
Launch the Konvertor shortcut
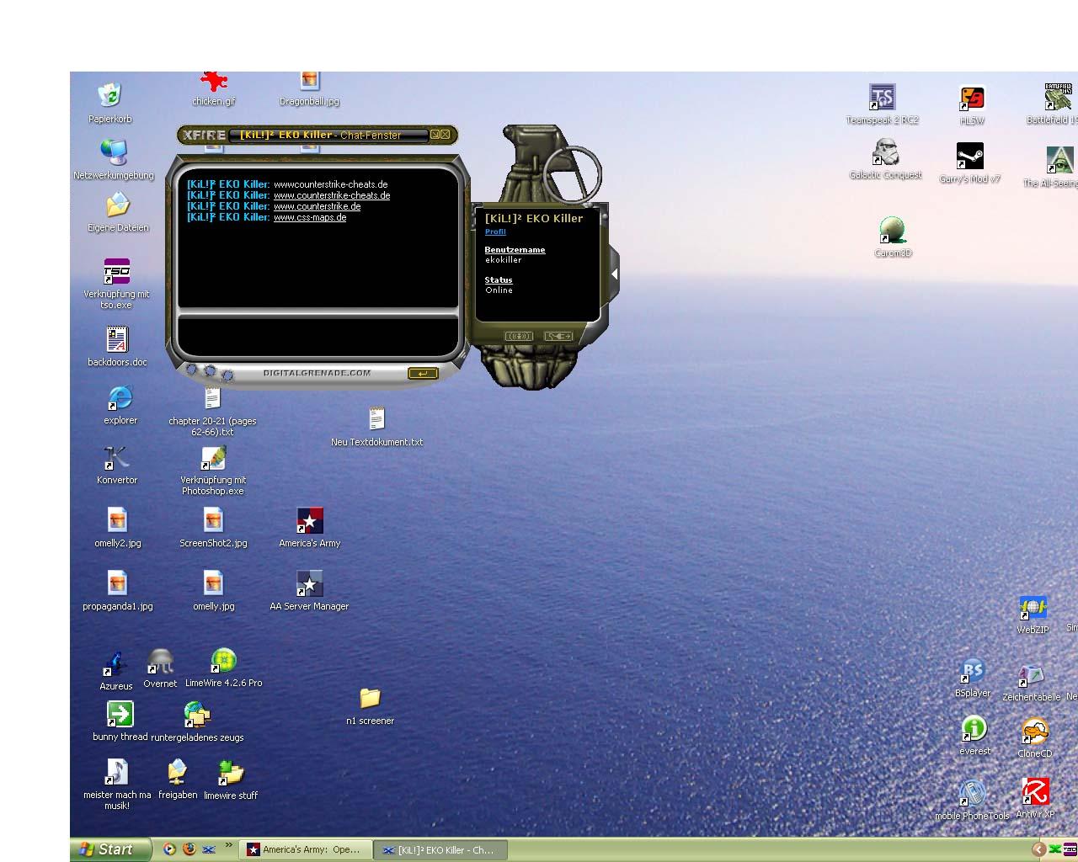[x=116, y=466]
